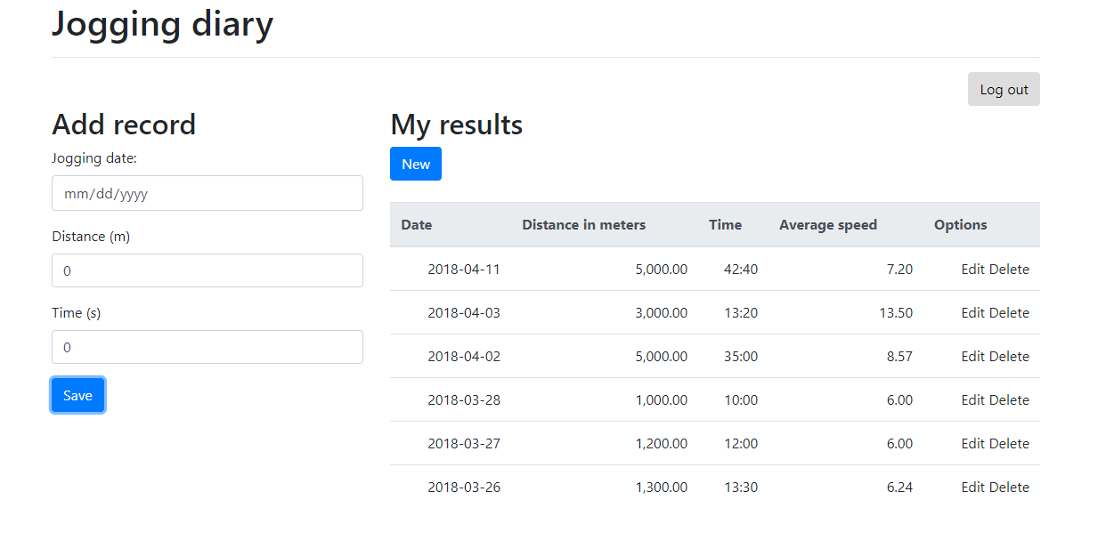Edit the 2018-04-02 result row
Viewport: 1106px width, 540px height.
pos(972,357)
